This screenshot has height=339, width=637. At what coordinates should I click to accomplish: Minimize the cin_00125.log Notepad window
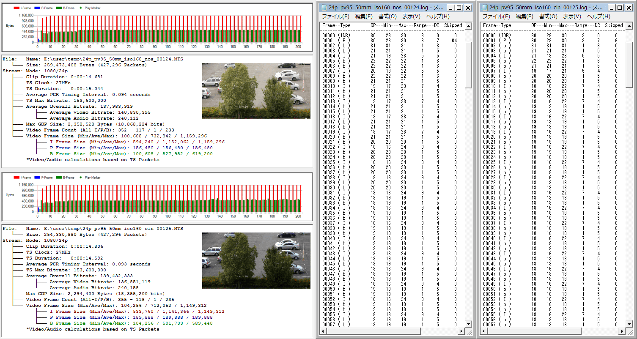pyautogui.click(x=611, y=8)
